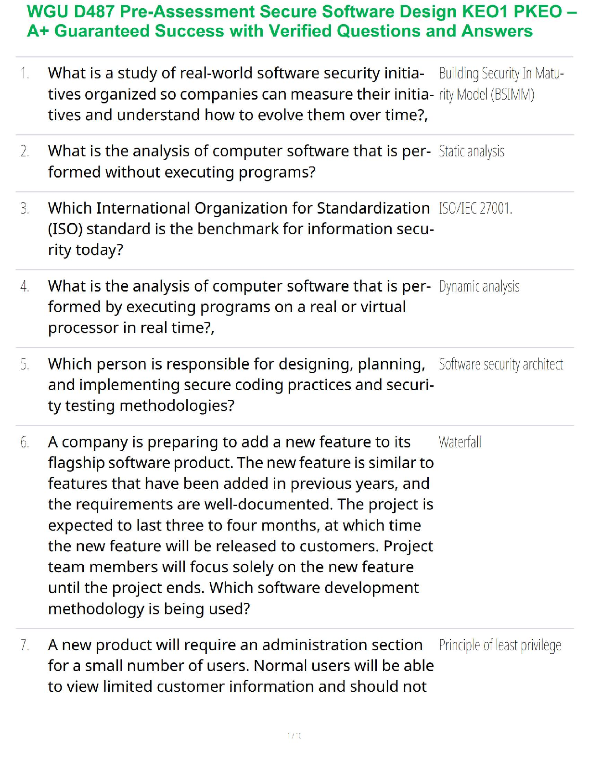Click question number 6

[25, 443]
